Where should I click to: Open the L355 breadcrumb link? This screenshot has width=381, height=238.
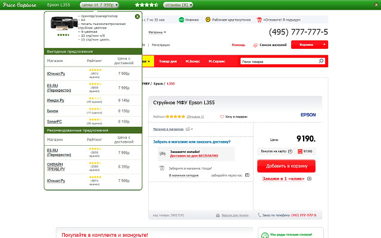coord(171,83)
